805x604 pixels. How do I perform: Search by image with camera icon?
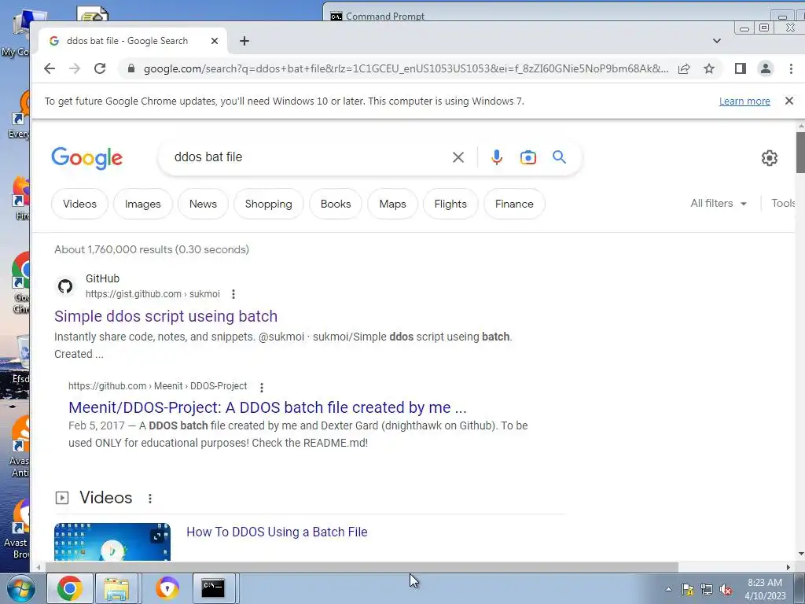(527, 157)
